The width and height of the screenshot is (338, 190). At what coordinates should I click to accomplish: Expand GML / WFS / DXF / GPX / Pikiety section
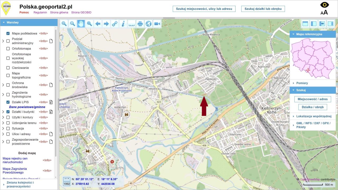tap(313, 125)
